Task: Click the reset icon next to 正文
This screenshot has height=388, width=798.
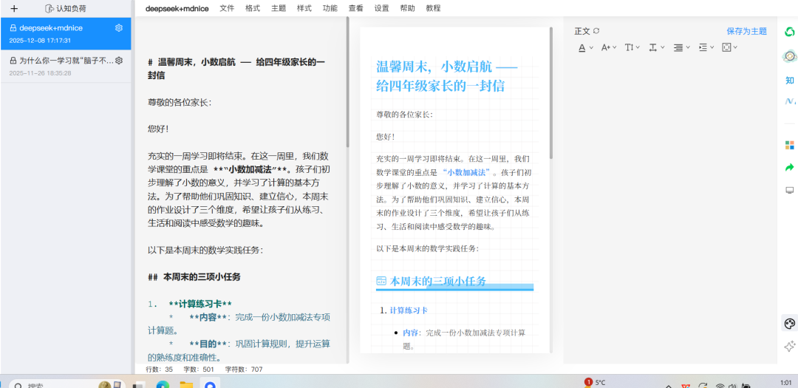Action: tap(596, 31)
